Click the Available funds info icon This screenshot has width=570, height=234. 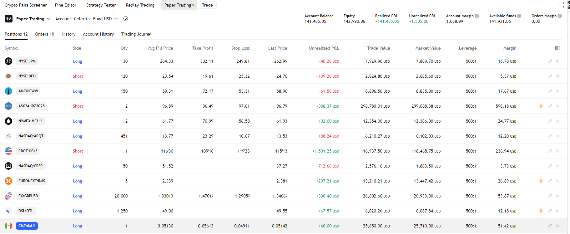(519, 16)
